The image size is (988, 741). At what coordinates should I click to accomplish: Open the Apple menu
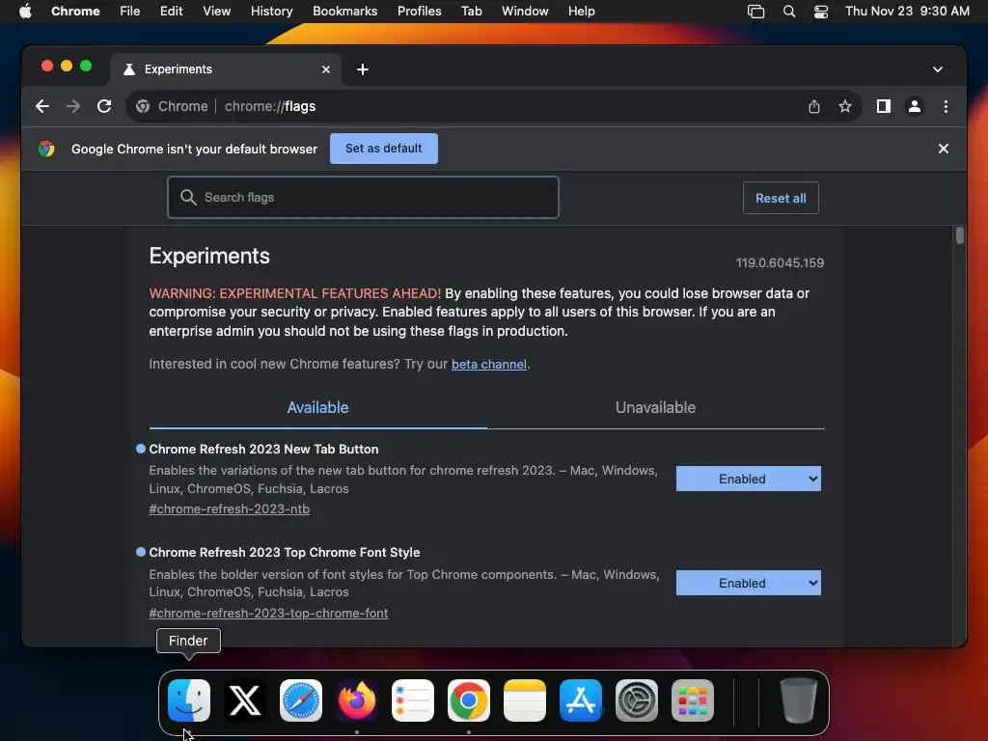(x=25, y=12)
